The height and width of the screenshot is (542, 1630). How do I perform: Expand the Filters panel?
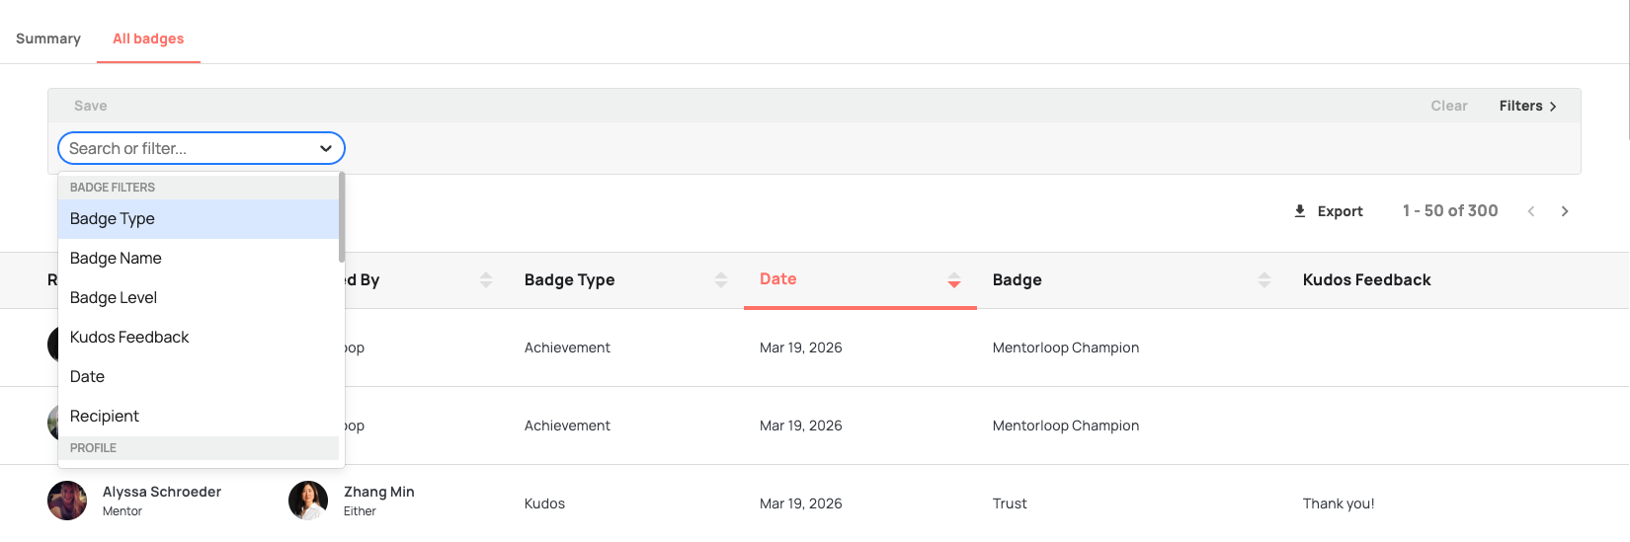1527,106
